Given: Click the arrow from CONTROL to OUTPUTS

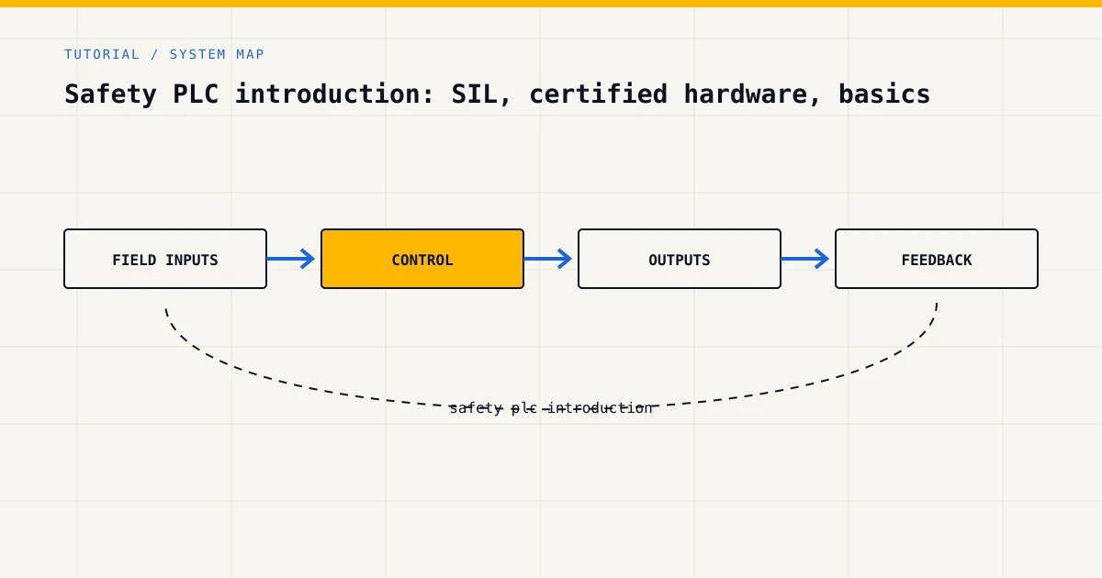Looking at the screenshot, I should [549, 259].
